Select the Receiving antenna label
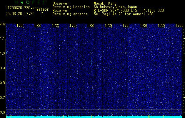Screen dimensions: 185x118 coord(70,14)
